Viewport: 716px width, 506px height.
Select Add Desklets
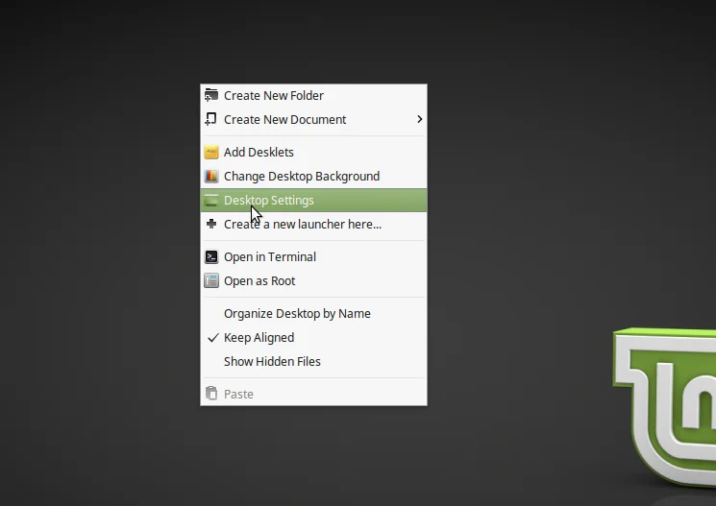tap(313, 153)
